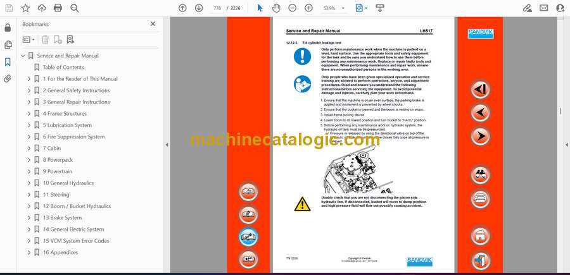
Task: Expand 16 Appendices chevron
Action: tap(29, 252)
